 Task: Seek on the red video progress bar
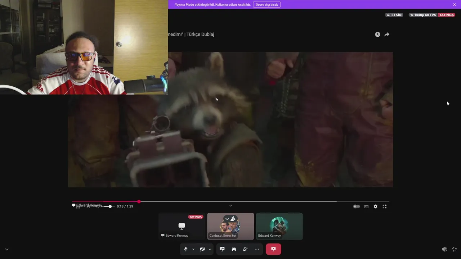point(230,201)
